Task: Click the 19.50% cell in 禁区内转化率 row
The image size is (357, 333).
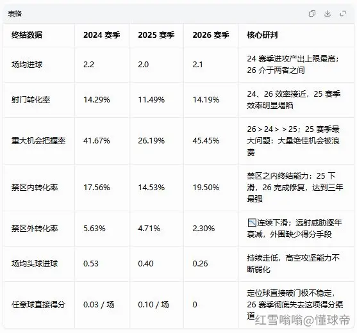Action: click(206, 188)
